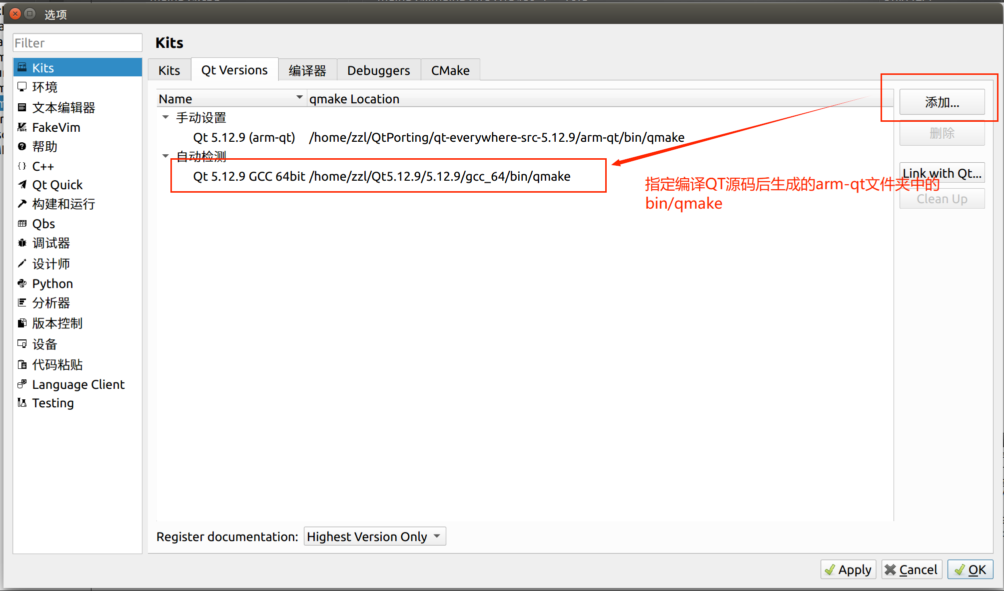The width and height of the screenshot is (1004, 591).
Task: Click Name column sort arrow
Action: point(299,97)
